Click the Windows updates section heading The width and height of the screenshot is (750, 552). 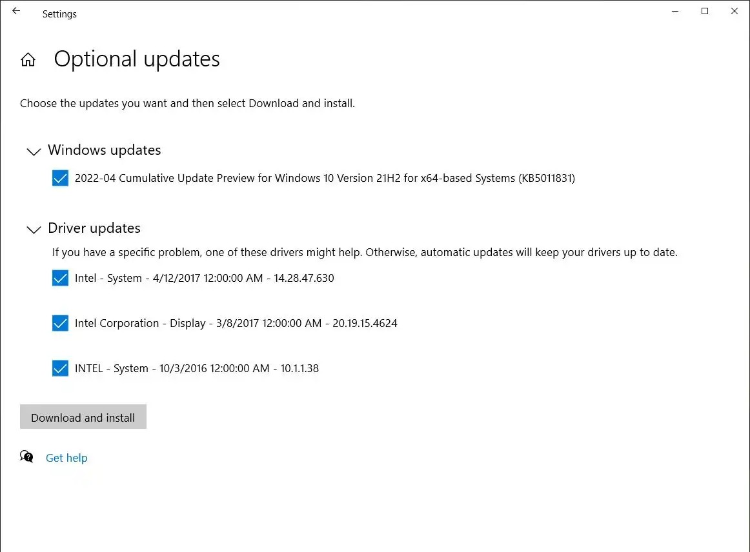pos(104,150)
